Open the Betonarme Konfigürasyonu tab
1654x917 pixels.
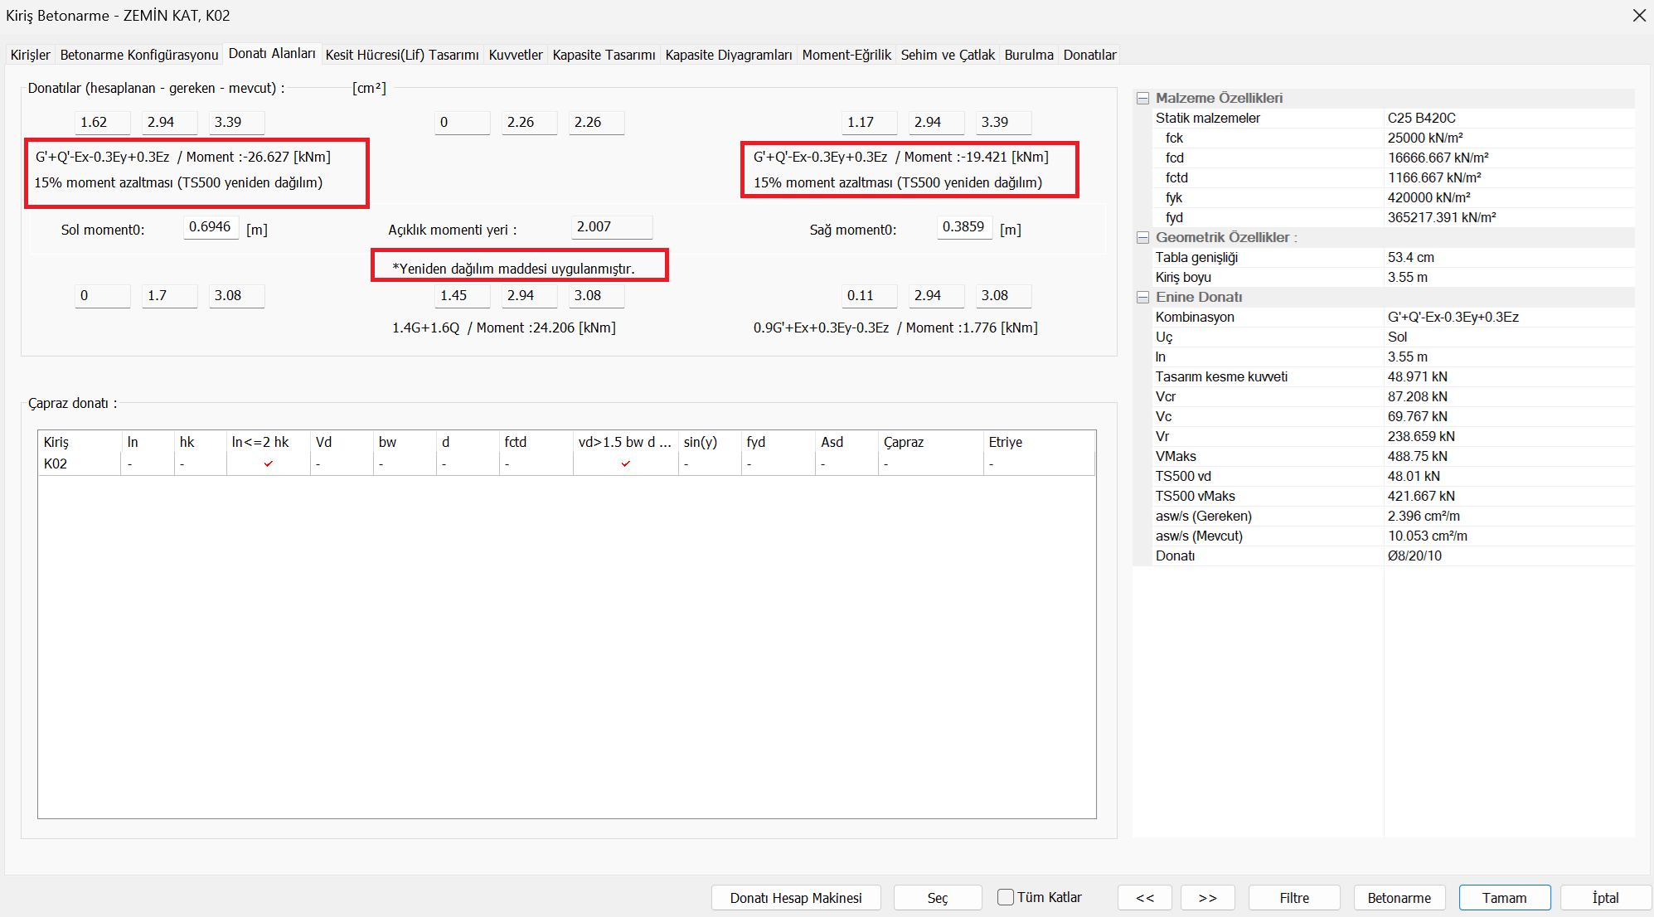click(x=139, y=55)
